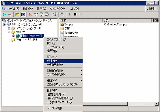
Task: Click the IIS Manager title bar icon
Action: tap(3, 3)
